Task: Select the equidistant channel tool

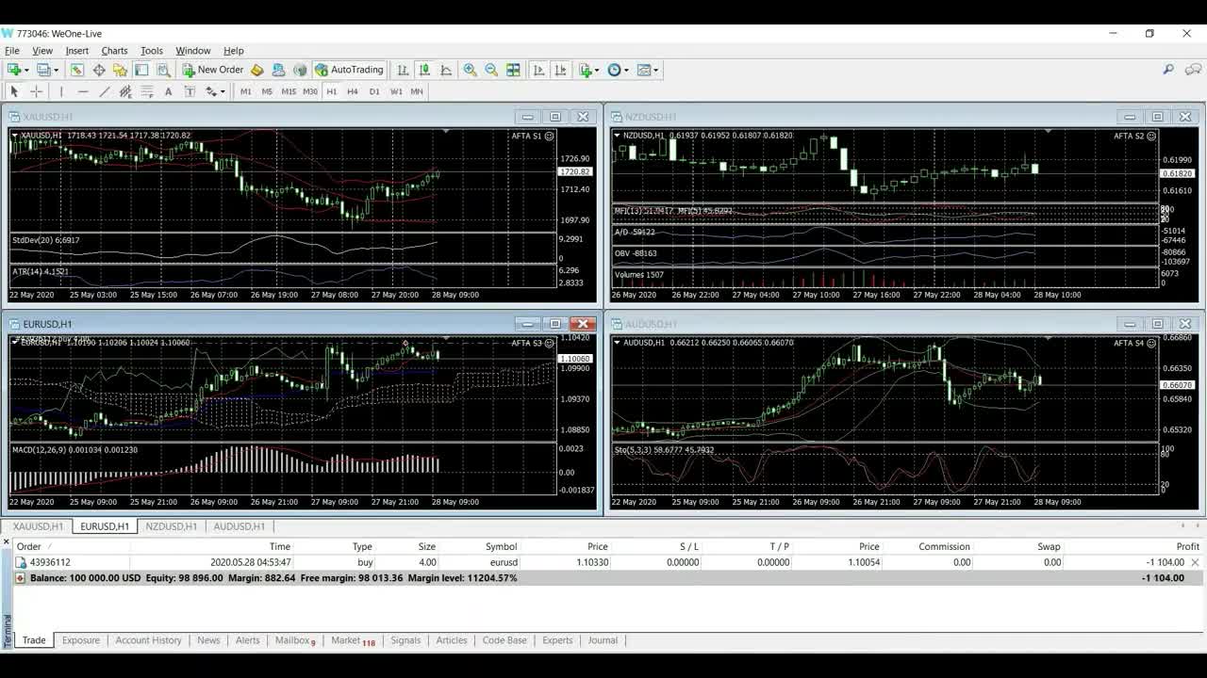Action: click(125, 91)
